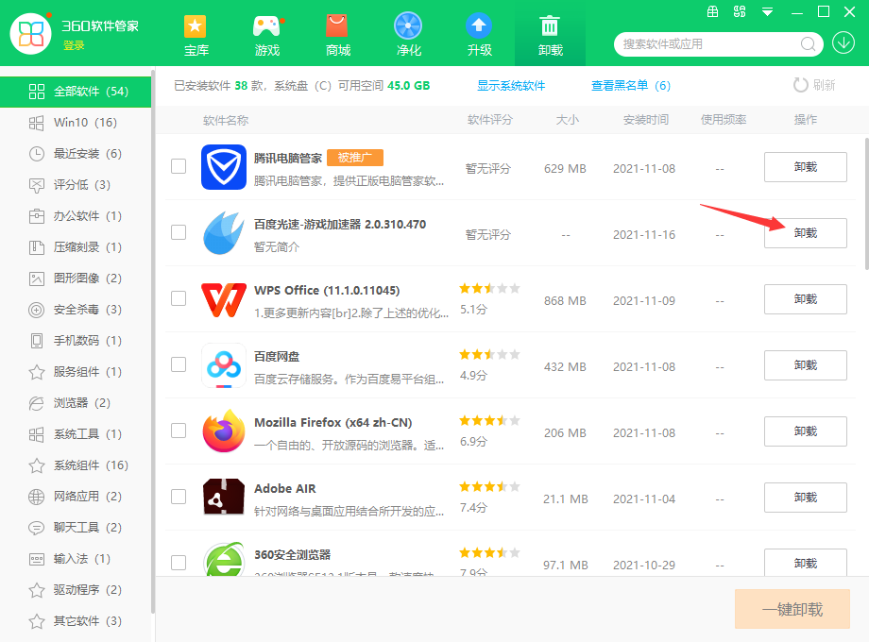This screenshot has height=642, width=869.
Task: Uninstall 腾讯电脑管家 with 卸载 button
Action: coord(806,167)
